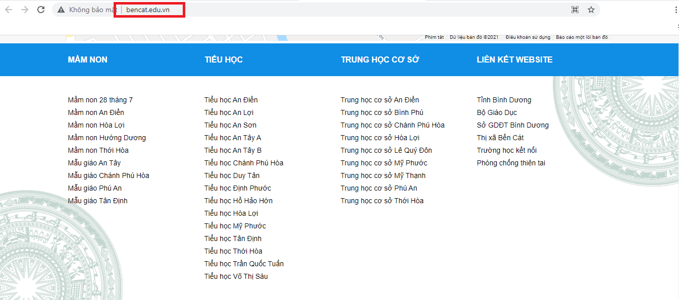Screen dimensions: 679x300
Task: Open the Tiểu học Định Phước link
Action: (x=238, y=188)
